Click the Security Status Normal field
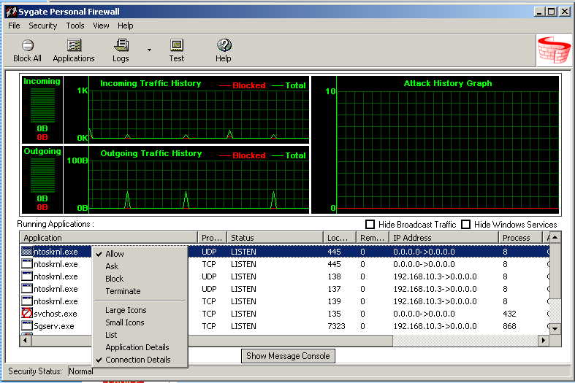575x383 pixels. pyautogui.click(x=319, y=371)
